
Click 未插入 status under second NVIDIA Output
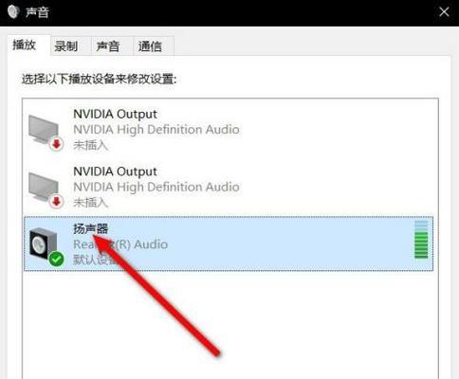(x=91, y=203)
